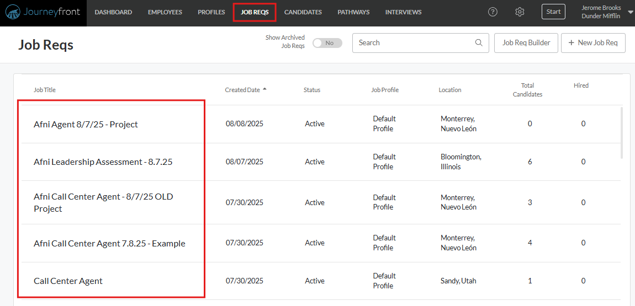Sort by the Location column header
Viewport: 635px width, 306px height.
click(450, 90)
